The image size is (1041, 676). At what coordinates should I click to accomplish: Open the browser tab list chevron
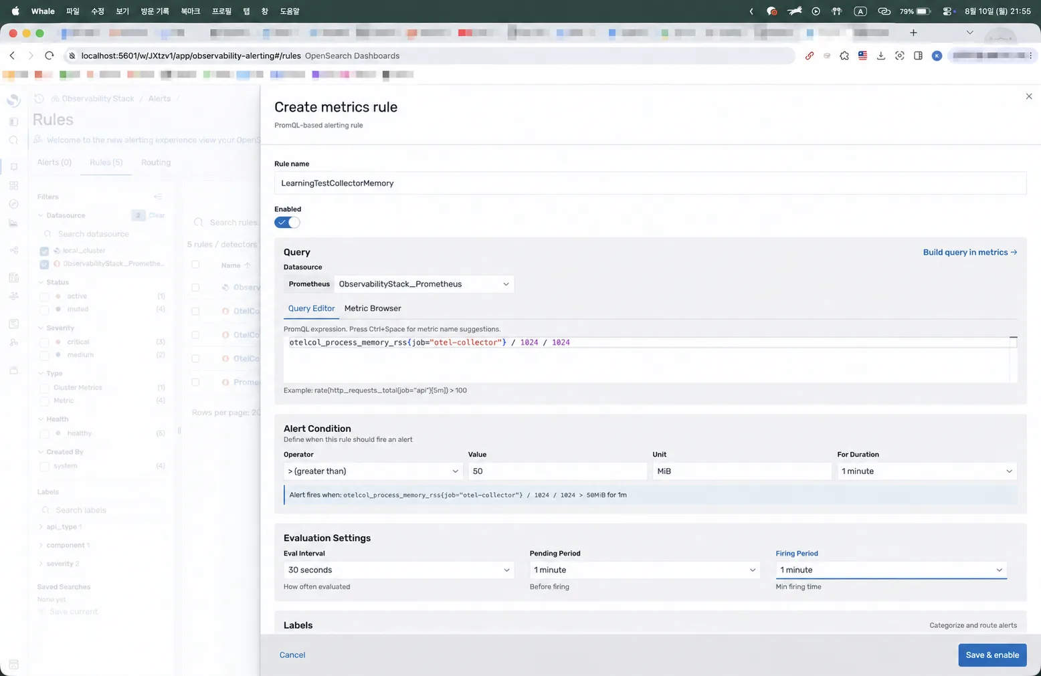click(x=969, y=32)
